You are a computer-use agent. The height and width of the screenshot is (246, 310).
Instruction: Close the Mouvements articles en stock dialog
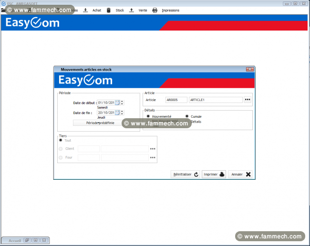(x=250, y=69)
